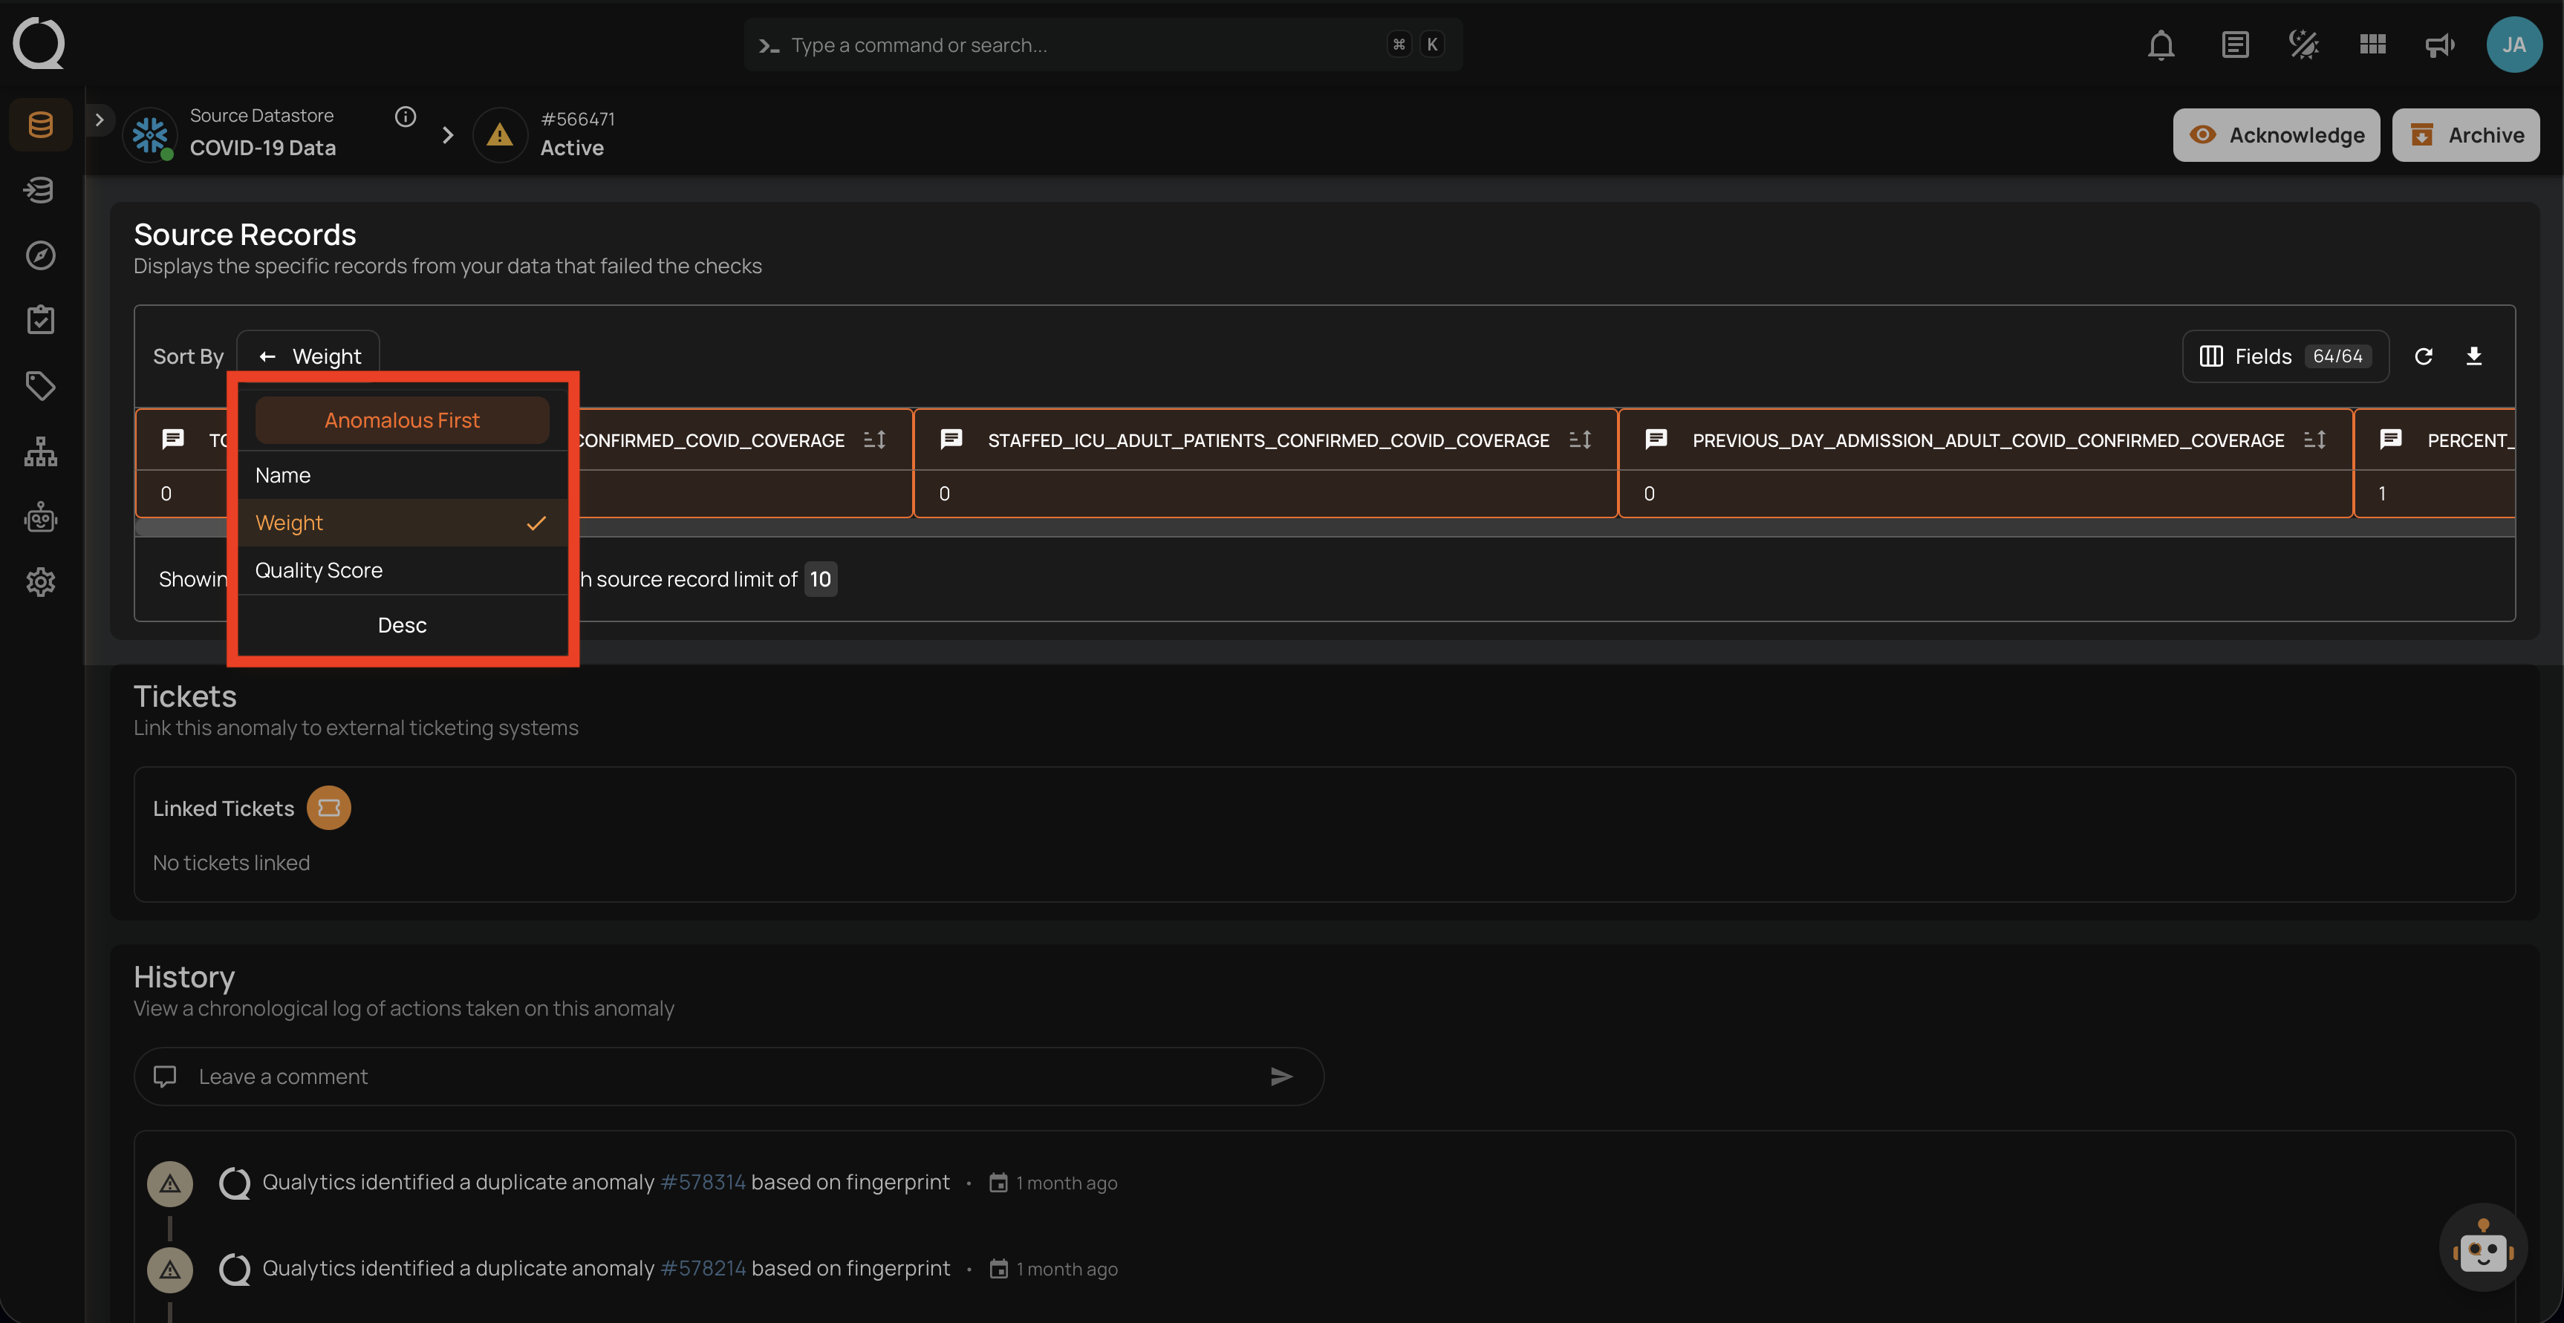Focus the command or search field
This screenshot has height=1323, width=2564.
point(1103,45)
